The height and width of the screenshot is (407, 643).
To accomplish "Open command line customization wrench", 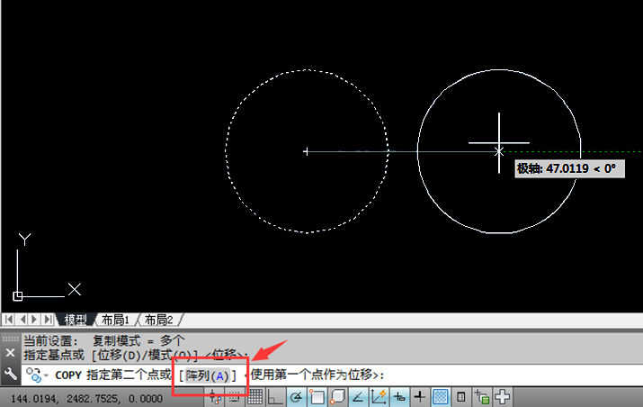I will (x=10, y=375).
